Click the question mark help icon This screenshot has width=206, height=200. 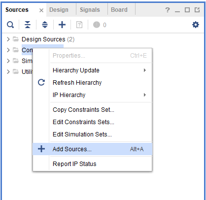click(x=167, y=10)
